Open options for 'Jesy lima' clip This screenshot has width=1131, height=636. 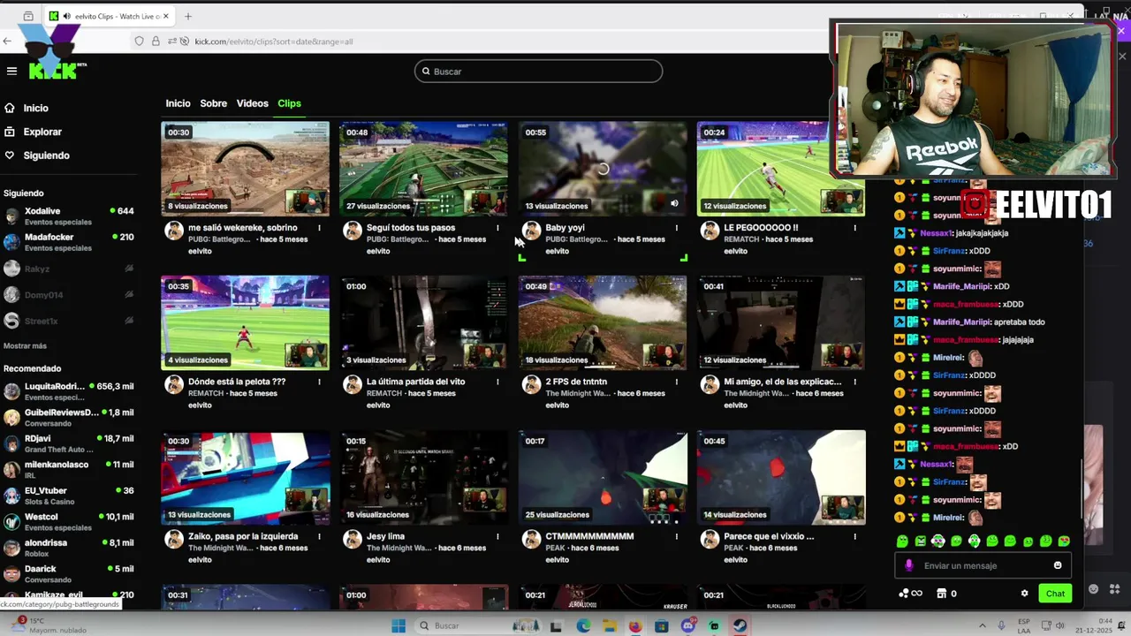coord(497,536)
